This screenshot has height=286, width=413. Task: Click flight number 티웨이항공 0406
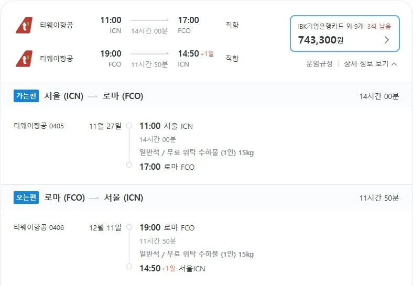pyautogui.click(x=39, y=227)
